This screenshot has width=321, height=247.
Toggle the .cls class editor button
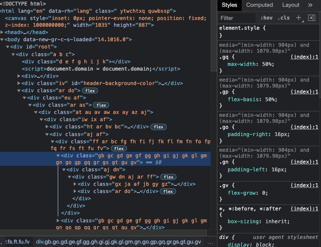(x=284, y=18)
